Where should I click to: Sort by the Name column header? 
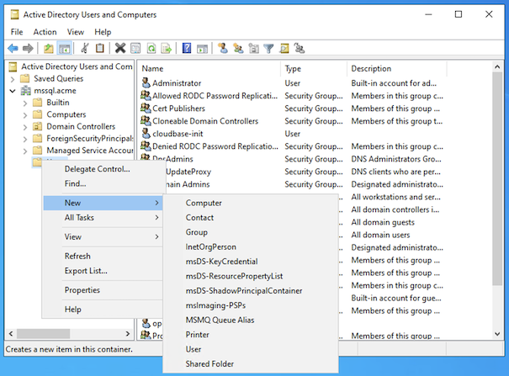209,68
